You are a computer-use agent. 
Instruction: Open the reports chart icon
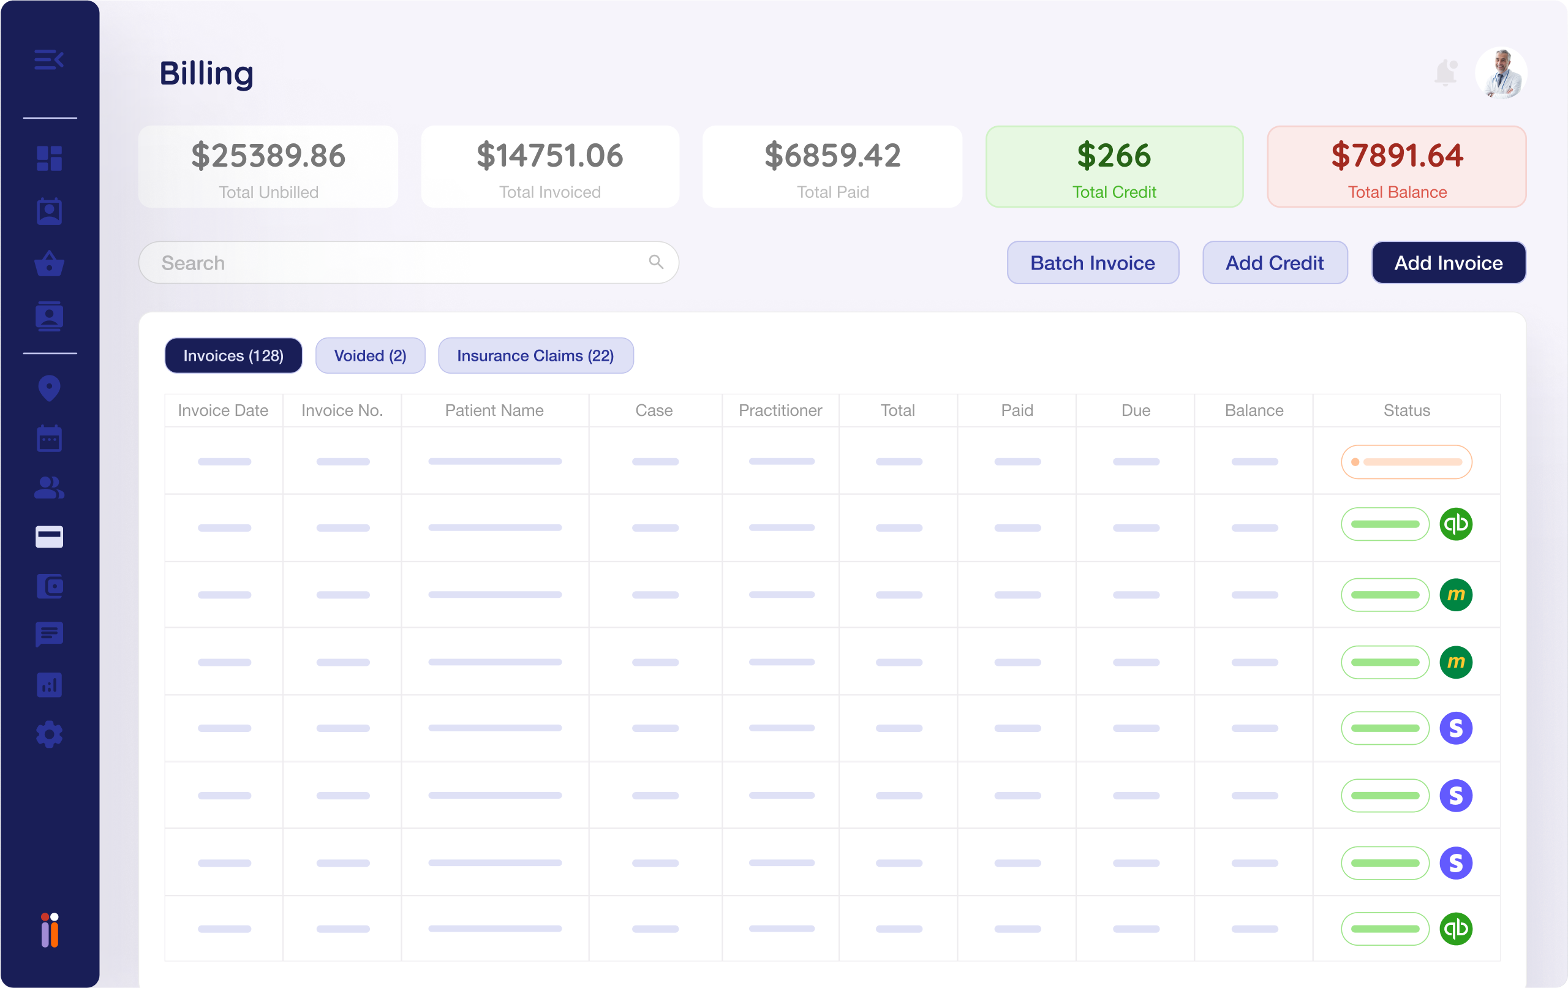(49, 685)
